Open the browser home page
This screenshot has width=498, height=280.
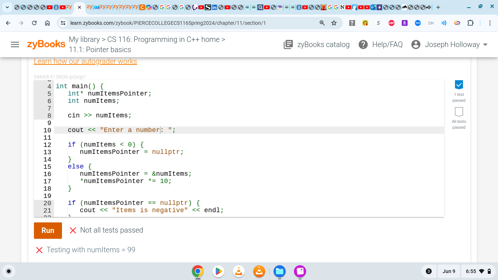(47, 23)
